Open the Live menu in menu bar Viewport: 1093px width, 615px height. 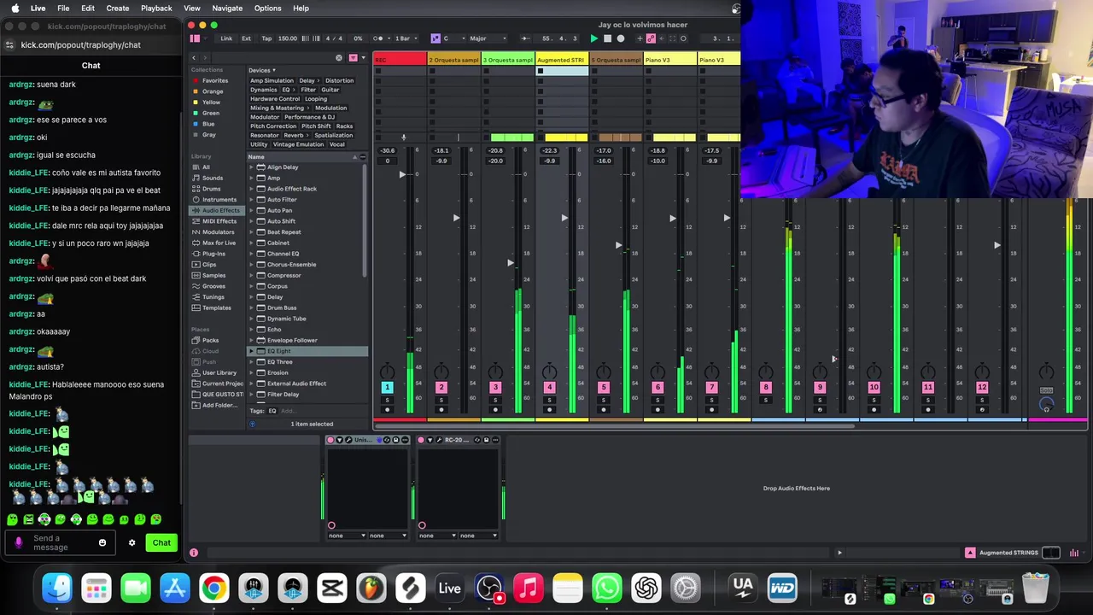pyautogui.click(x=38, y=8)
